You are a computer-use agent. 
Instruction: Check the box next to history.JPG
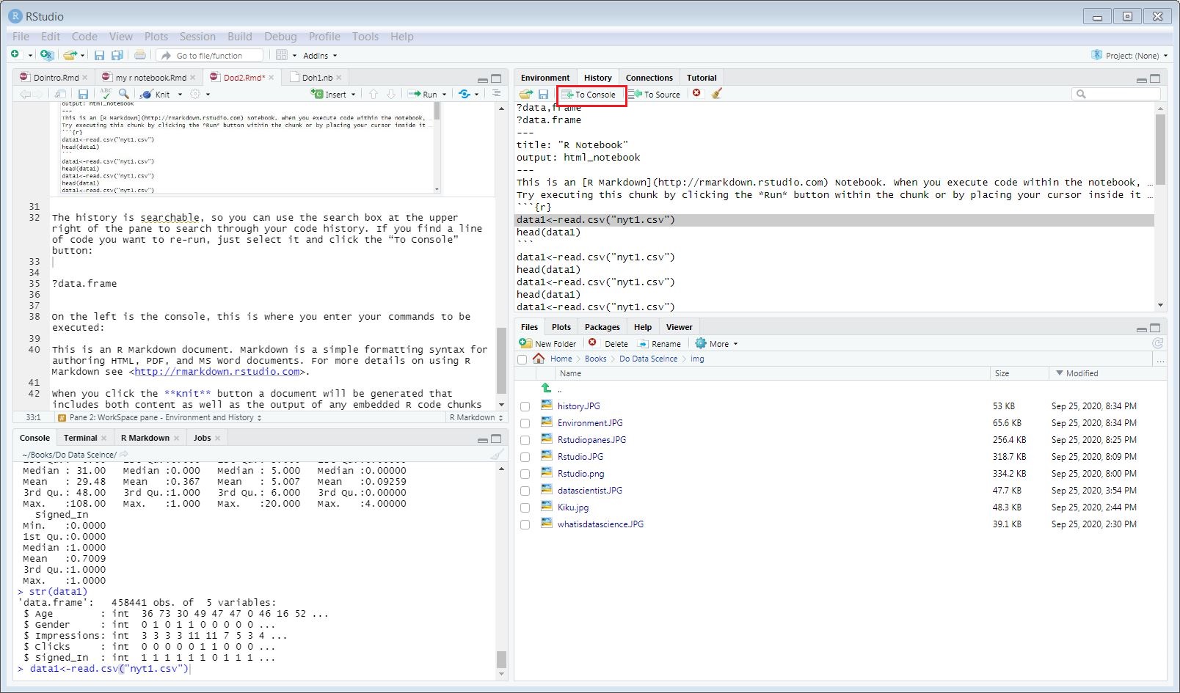525,406
